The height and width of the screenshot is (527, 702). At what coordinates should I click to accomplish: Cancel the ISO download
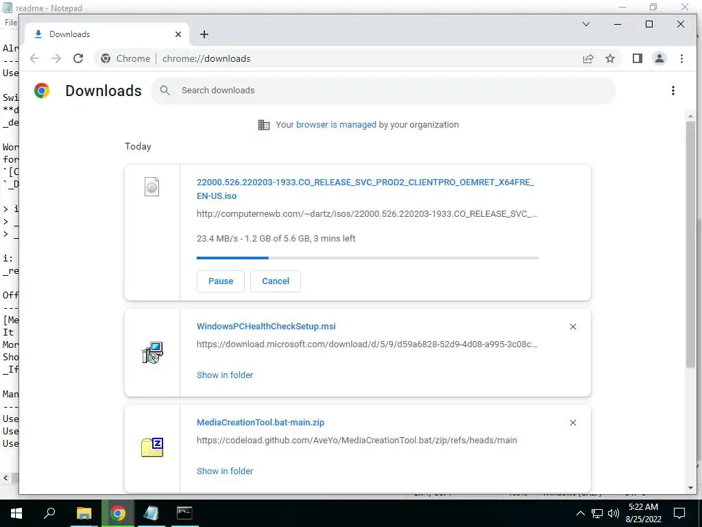pyautogui.click(x=276, y=281)
